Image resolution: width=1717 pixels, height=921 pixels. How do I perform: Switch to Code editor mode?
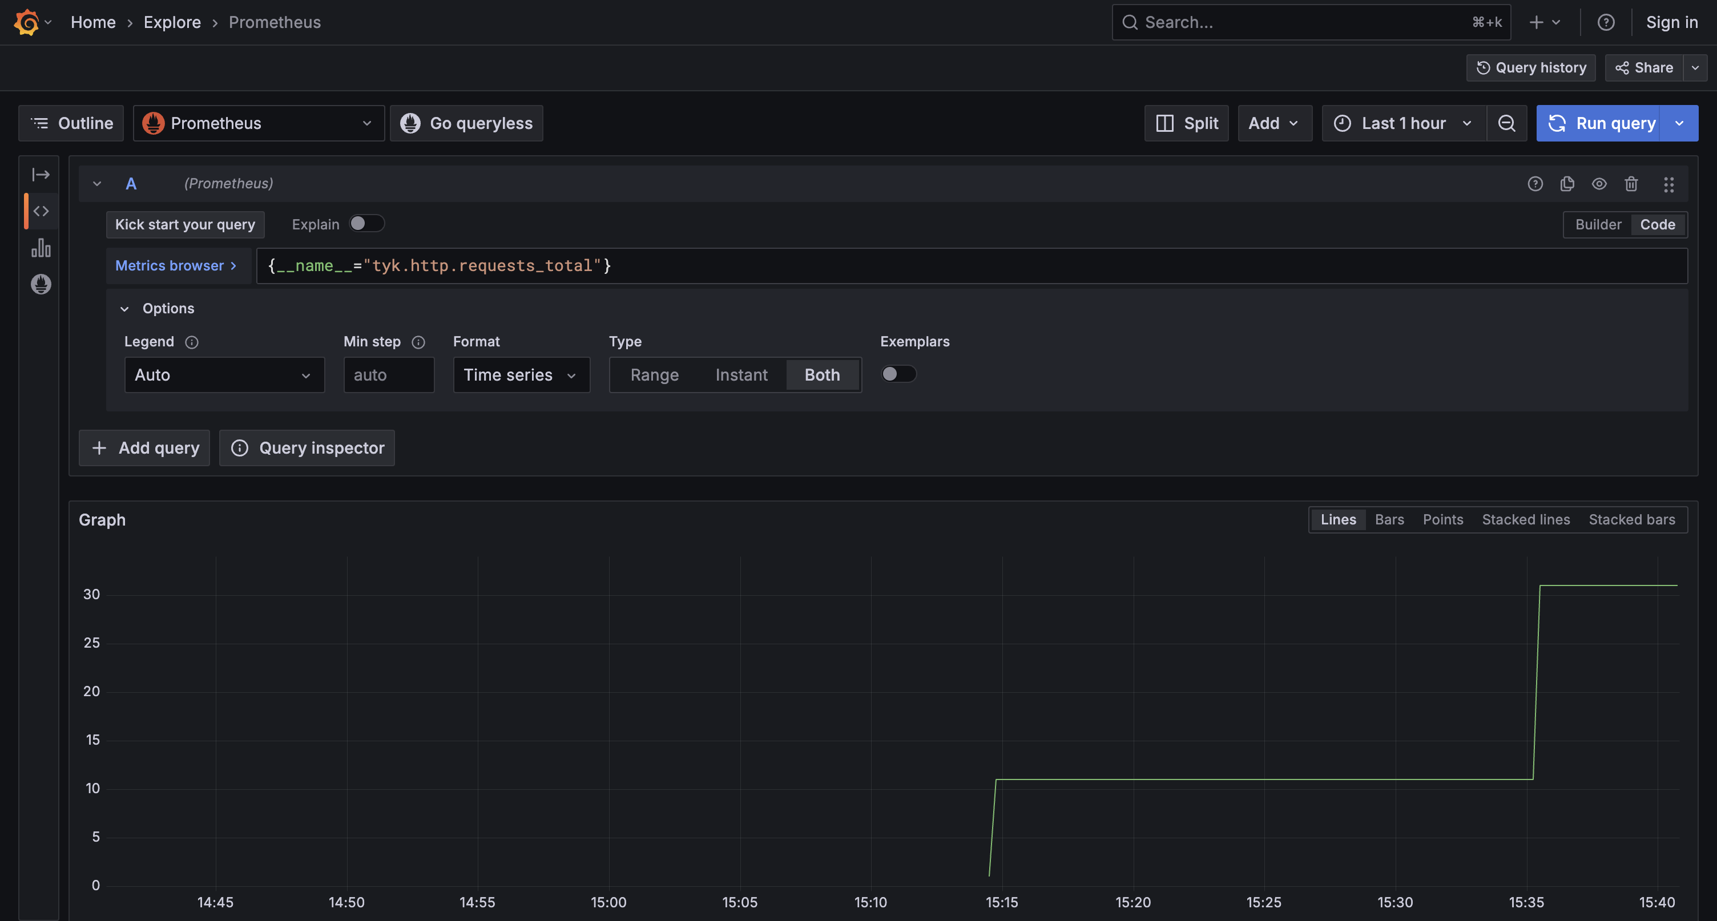tap(1657, 225)
